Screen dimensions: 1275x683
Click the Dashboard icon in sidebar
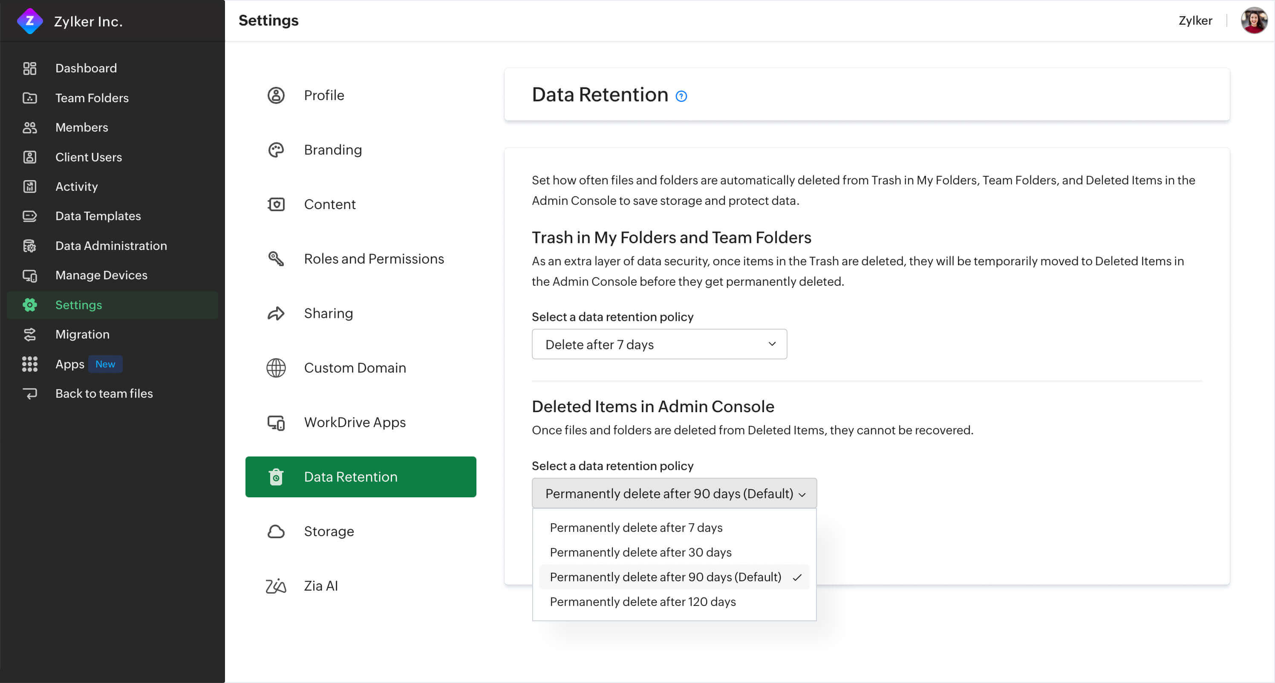pos(29,67)
